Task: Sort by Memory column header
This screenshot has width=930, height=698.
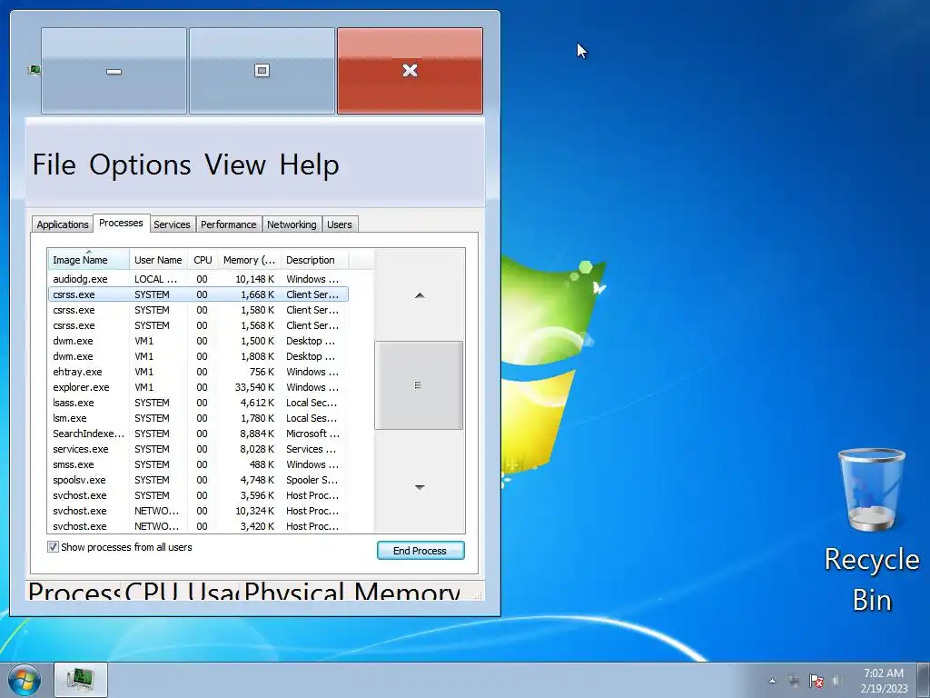Action: click(x=249, y=260)
